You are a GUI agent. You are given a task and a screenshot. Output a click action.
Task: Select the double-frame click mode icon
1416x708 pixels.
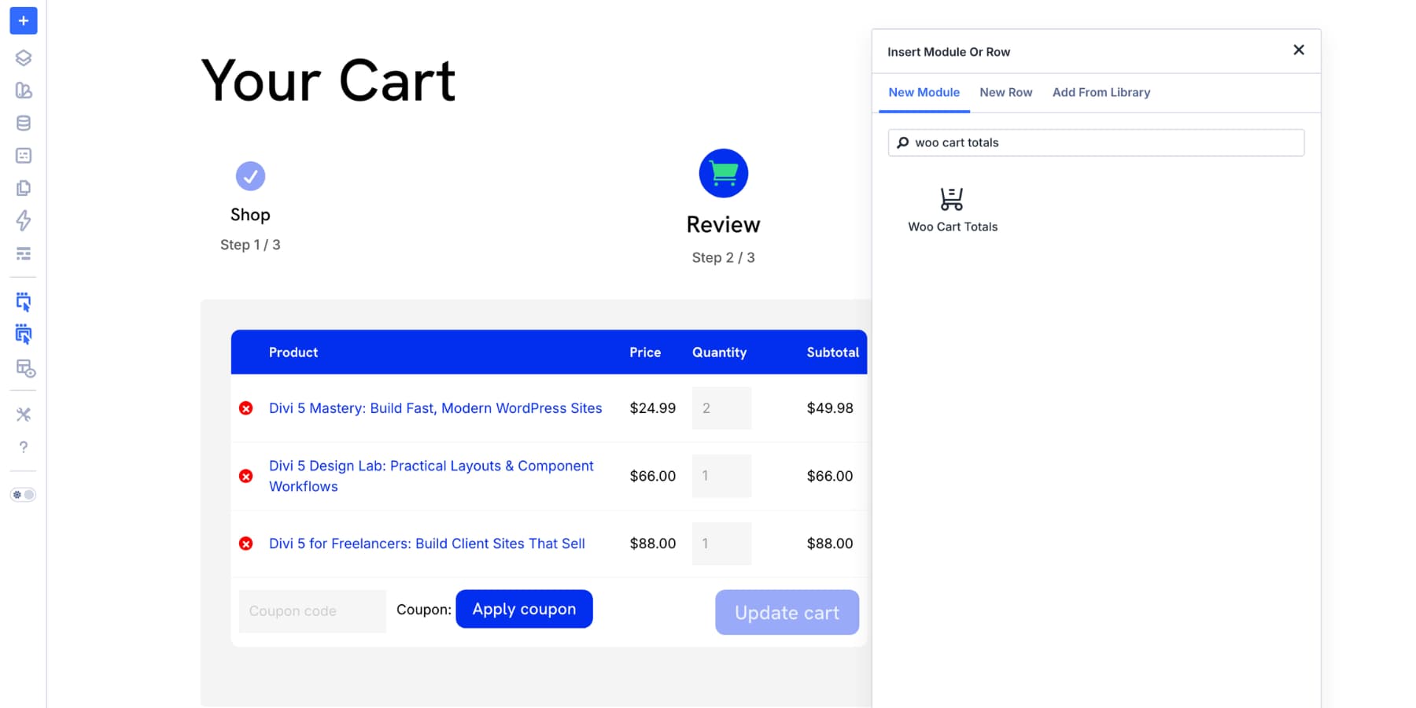tap(24, 334)
